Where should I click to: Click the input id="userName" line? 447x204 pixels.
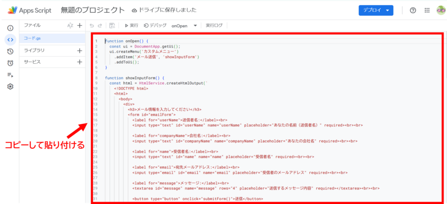(248, 125)
